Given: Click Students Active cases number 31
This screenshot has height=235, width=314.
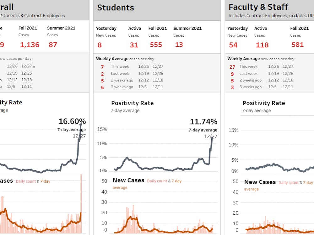Looking at the screenshot, I should click(x=134, y=45).
